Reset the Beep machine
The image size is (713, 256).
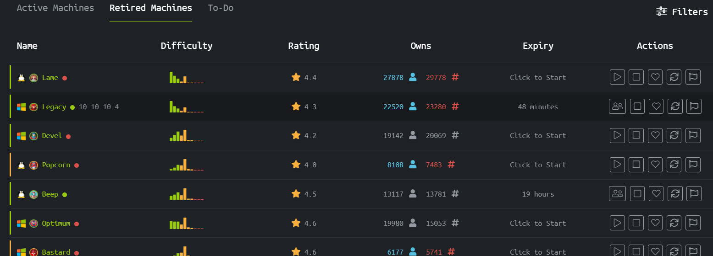pyautogui.click(x=675, y=194)
